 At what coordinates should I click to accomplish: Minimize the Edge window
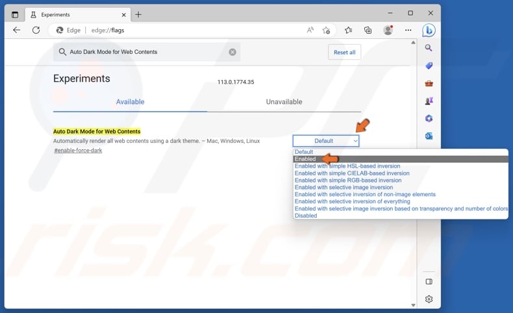390,13
